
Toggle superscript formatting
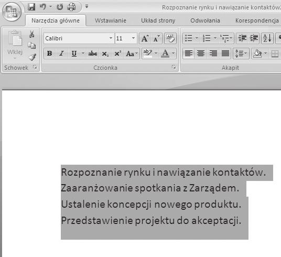click(x=118, y=53)
